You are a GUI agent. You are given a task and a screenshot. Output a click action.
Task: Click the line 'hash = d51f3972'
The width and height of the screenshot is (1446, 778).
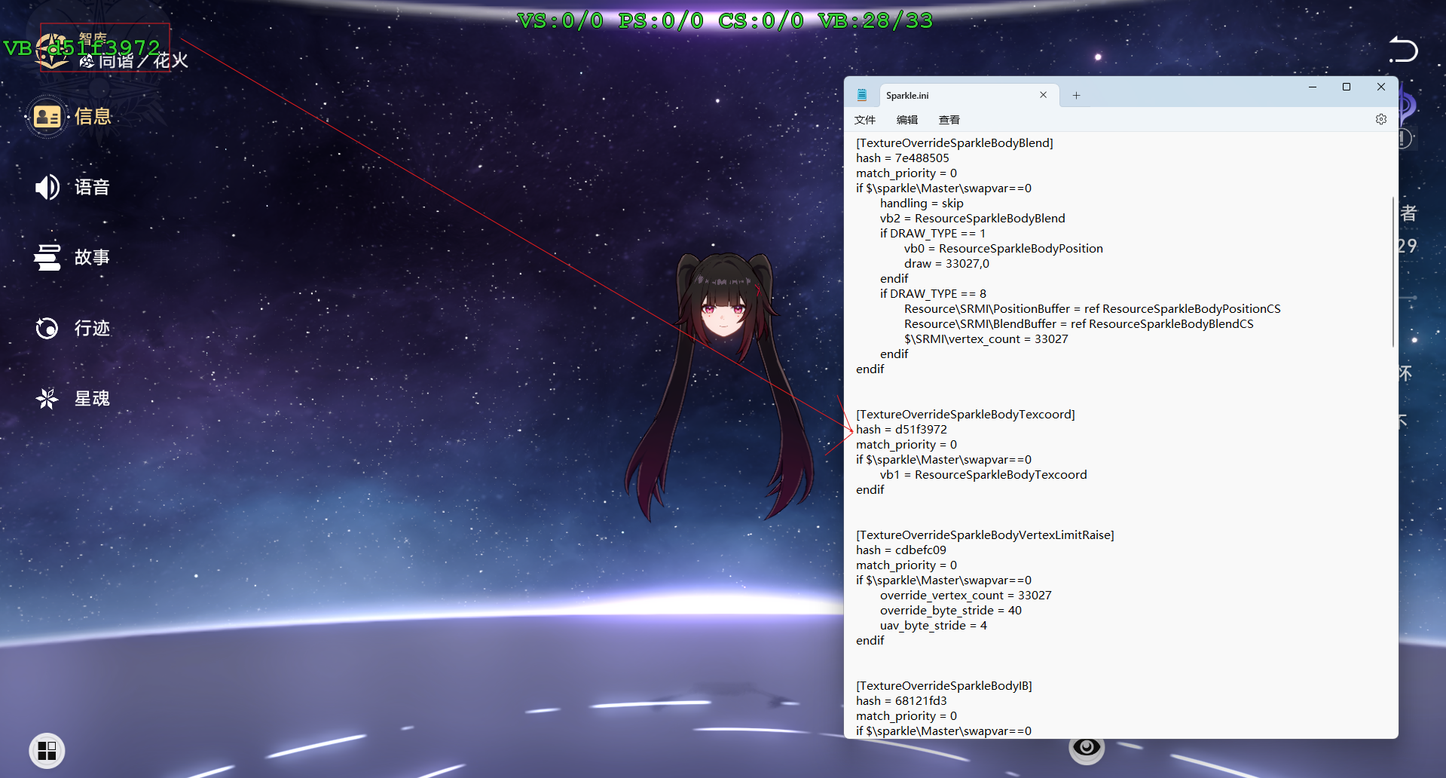[901, 430]
